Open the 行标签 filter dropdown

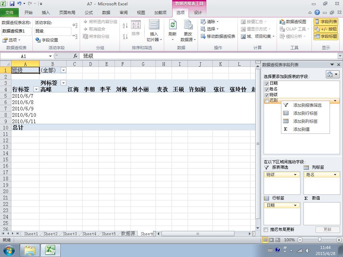click(36, 89)
